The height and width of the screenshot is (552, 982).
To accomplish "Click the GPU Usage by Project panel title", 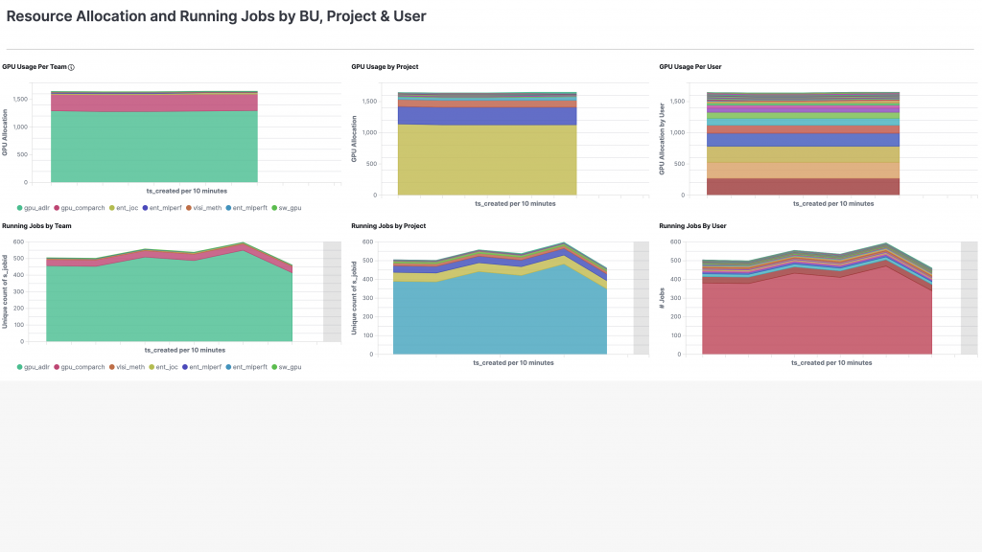I will pos(385,67).
